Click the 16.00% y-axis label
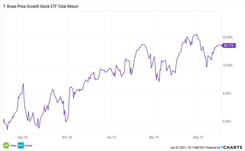245x151 pixels. coord(228,65)
